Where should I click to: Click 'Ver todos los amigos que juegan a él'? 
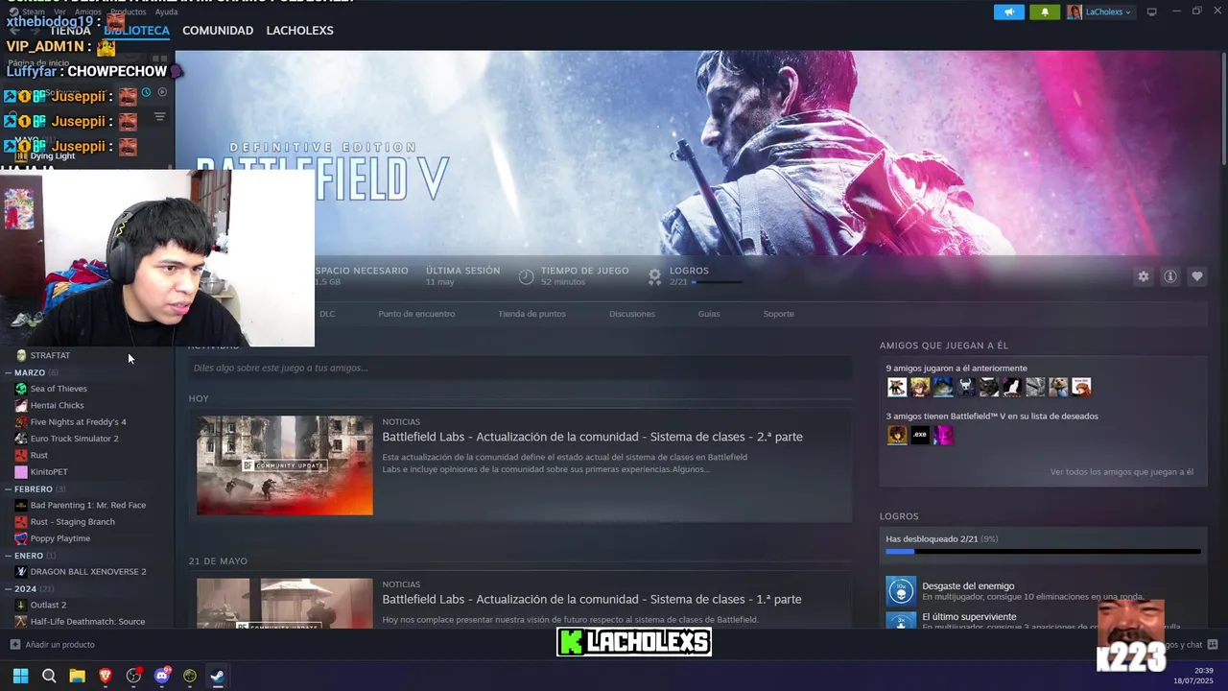pos(1122,472)
